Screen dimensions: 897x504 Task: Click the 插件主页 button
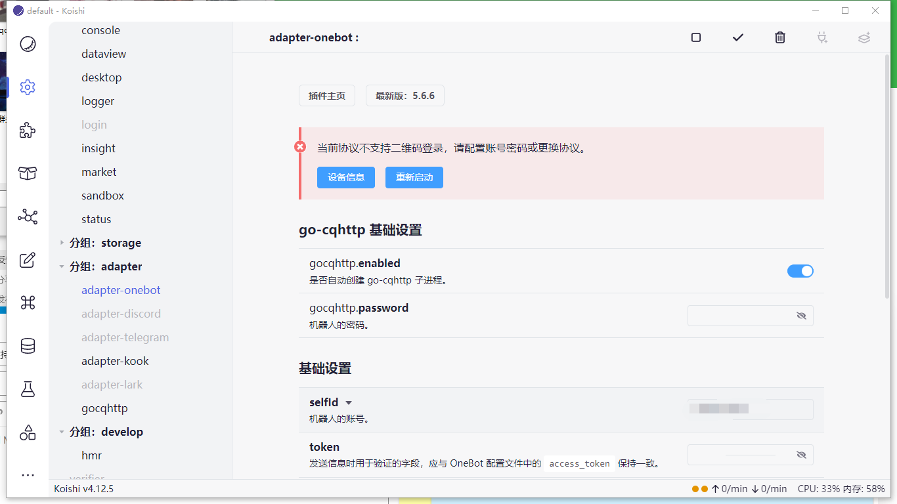coord(327,96)
